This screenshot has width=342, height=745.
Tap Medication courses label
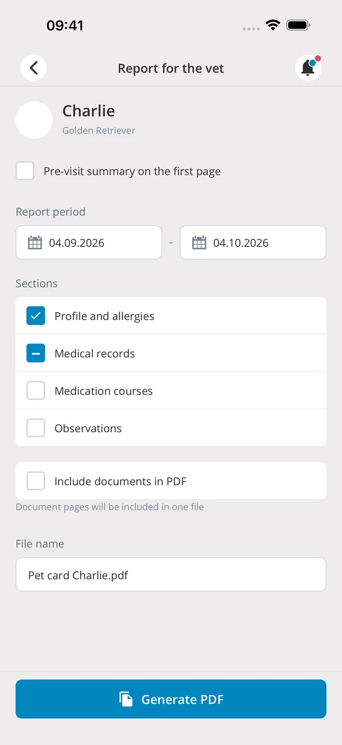coord(104,391)
